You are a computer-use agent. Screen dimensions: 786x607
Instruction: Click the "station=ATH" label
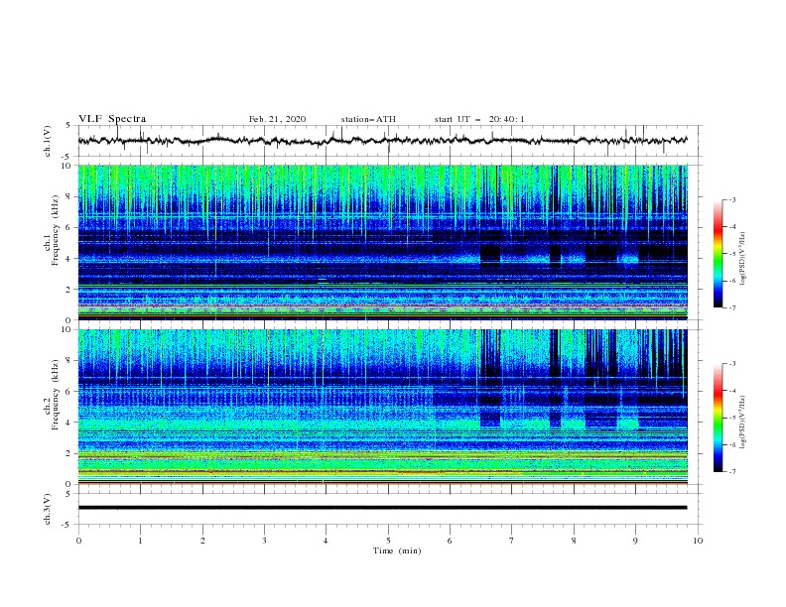[368, 119]
